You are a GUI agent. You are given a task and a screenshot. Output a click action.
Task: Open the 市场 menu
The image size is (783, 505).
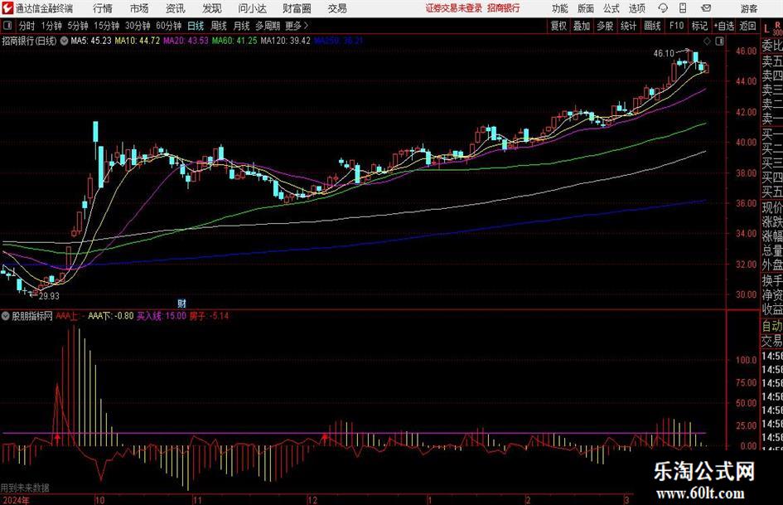(x=139, y=8)
